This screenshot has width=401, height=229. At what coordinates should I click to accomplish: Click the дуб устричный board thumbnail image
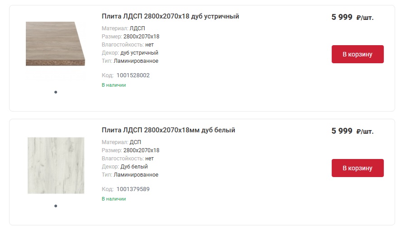tap(55, 44)
